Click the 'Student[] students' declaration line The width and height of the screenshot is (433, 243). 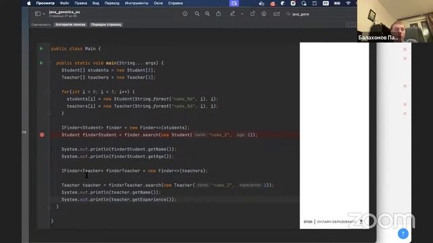108,70
